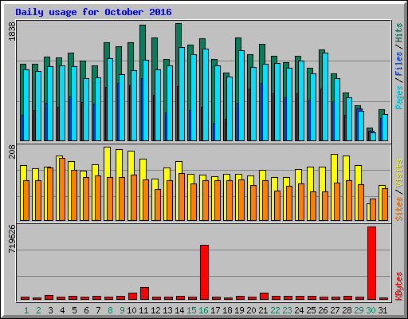Image resolution: width=408 pixels, height=319 pixels.
Task: Click the 719626 KBytes axis value
Action: click(12, 239)
